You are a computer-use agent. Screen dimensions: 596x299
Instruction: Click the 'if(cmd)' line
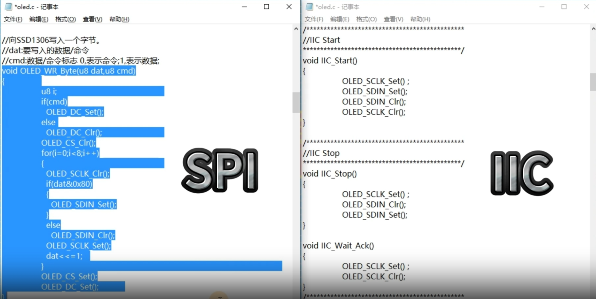[x=54, y=102]
